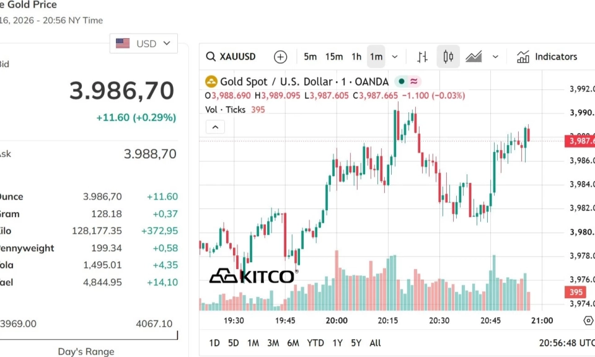This screenshot has width=595, height=357.
Task: Toggle the pink data mode indicator
Action: pos(414,81)
